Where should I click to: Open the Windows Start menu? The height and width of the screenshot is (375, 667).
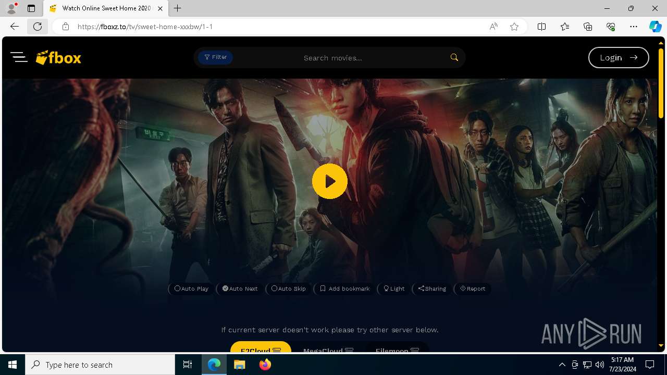click(13, 365)
